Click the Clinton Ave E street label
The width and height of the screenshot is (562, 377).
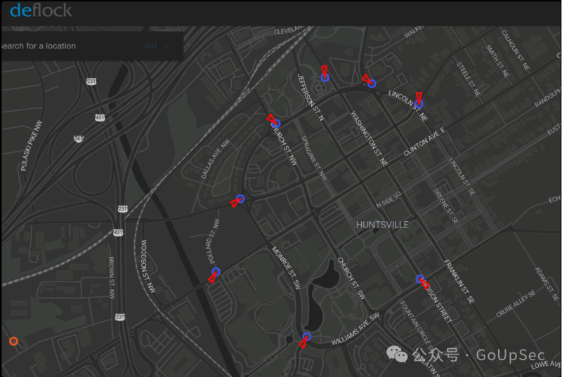424,143
